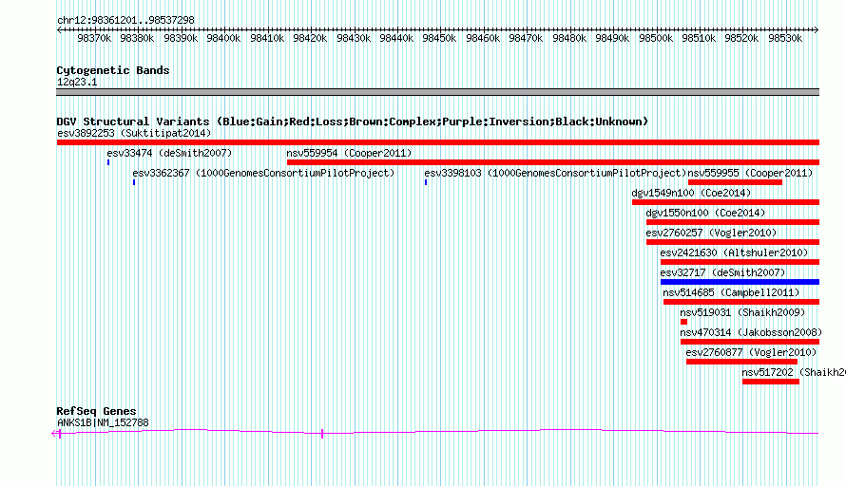Click esv3362367 1000Genomes variant label

264,173
